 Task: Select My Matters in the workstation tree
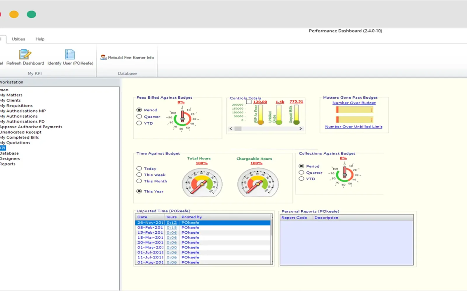[11, 95]
